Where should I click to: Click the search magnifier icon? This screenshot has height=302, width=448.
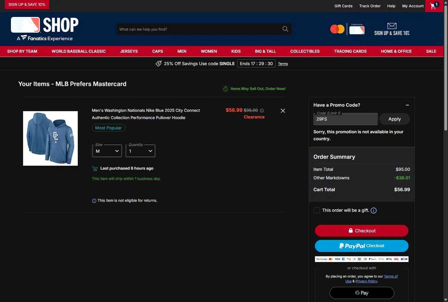[x=285, y=29]
